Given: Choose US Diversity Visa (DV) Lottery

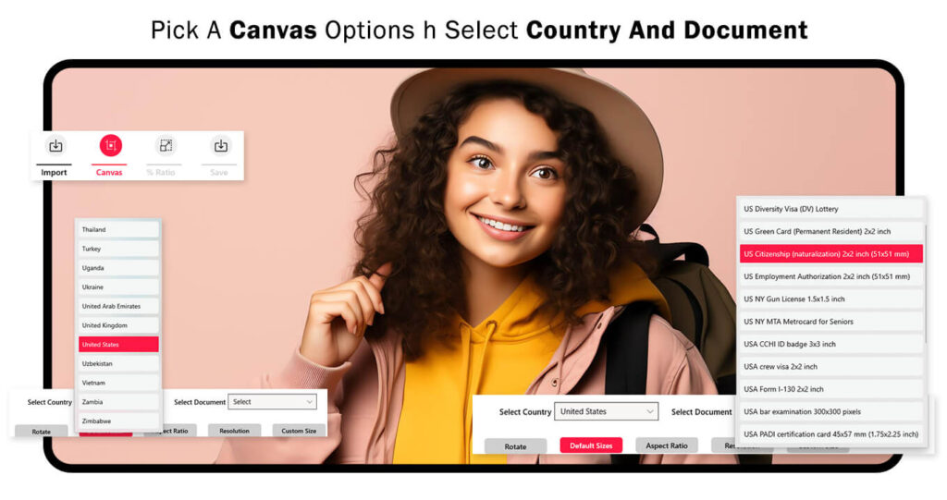Looking at the screenshot, I should [831, 209].
